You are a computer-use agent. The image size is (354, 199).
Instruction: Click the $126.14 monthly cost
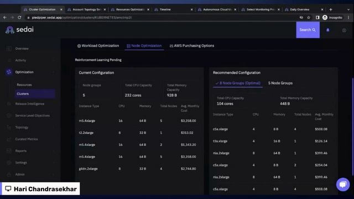click(x=321, y=141)
